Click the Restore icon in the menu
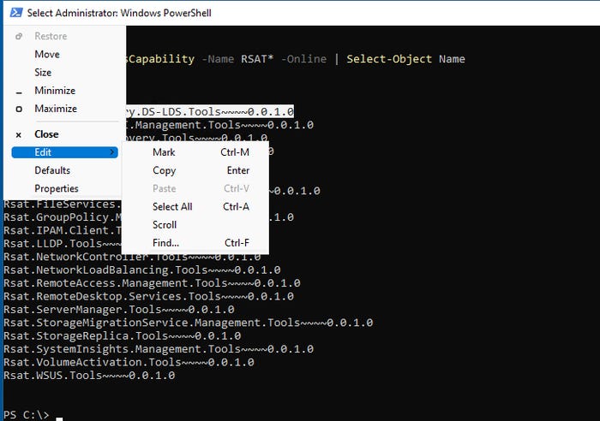The image size is (600, 421). [x=19, y=36]
